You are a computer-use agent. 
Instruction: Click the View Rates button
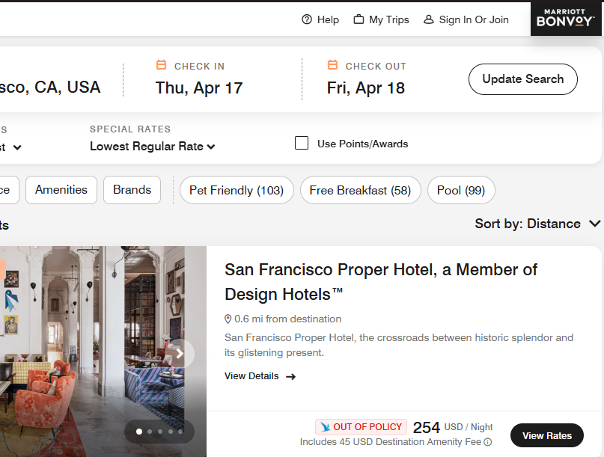[x=546, y=435]
